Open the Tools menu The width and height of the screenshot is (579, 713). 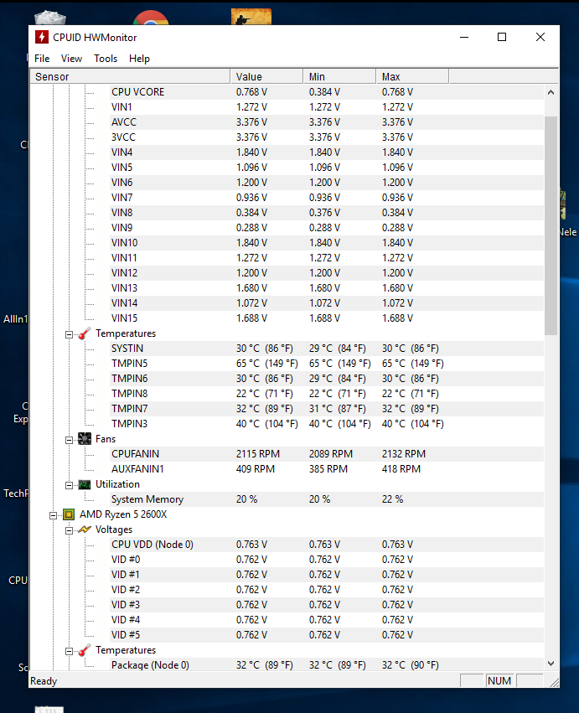point(106,59)
